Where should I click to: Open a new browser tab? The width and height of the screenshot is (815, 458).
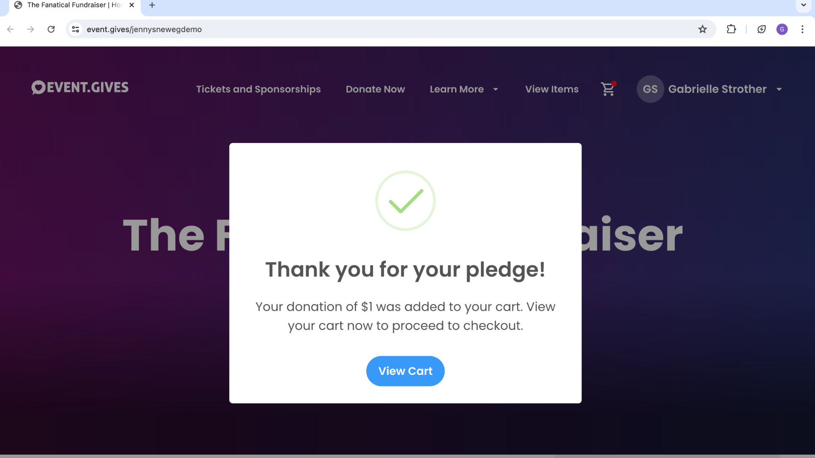(x=152, y=5)
